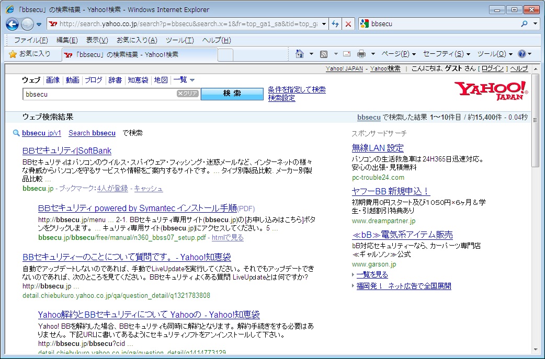The width and height of the screenshot is (545, 359).
Task: Open 検索設定 link
Action: (281, 98)
